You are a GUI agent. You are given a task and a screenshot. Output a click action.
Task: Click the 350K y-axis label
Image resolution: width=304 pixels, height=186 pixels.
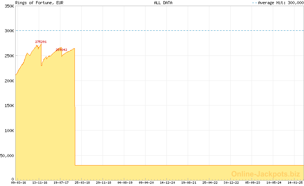[x=8, y=6]
